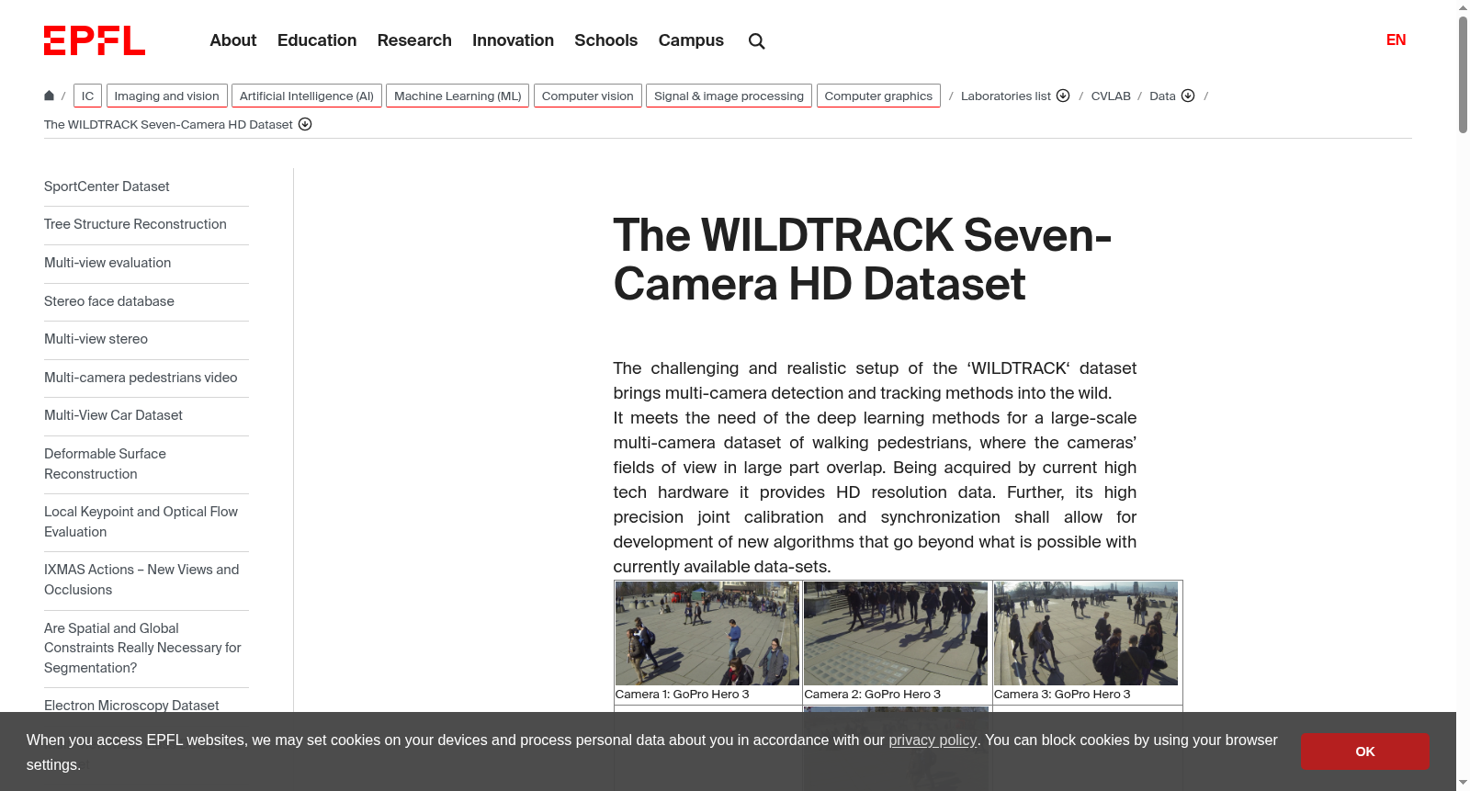Screen dimensions: 1470x791
Task: Select Imaging and vision tag
Action: coord(166,96)
